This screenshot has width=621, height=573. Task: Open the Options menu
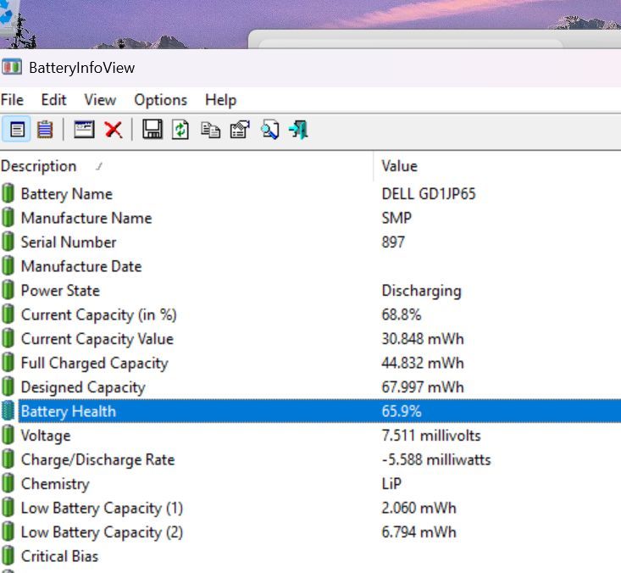[x=160, y=100]
